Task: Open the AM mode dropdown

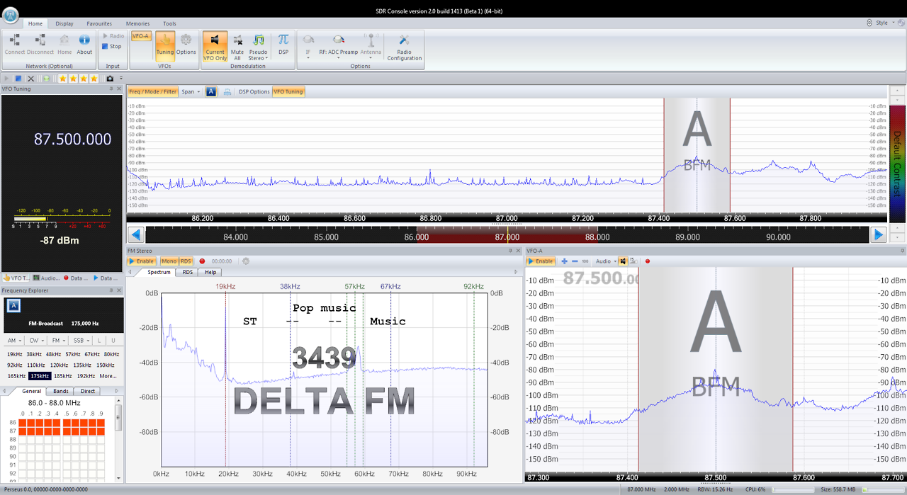Action: point(14,341)
